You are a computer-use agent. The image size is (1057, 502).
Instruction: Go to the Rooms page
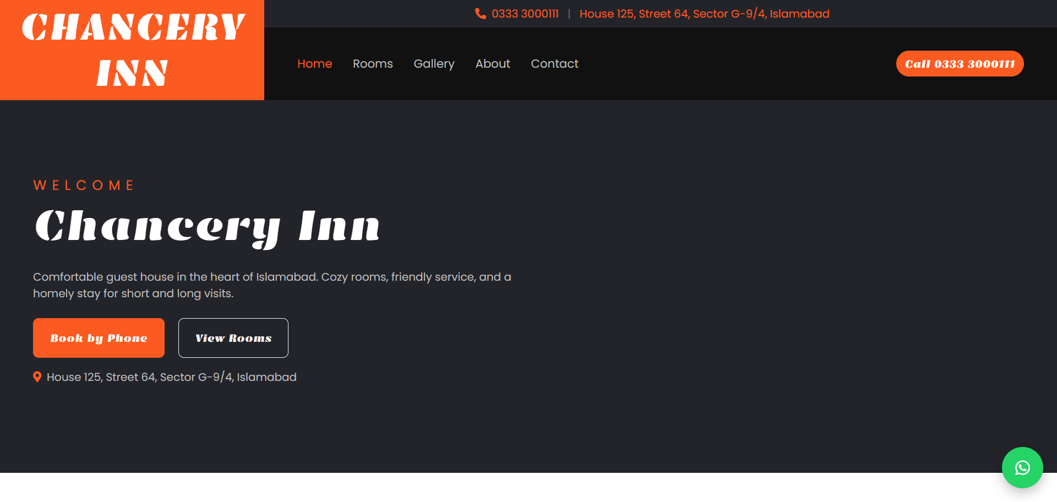373,64
